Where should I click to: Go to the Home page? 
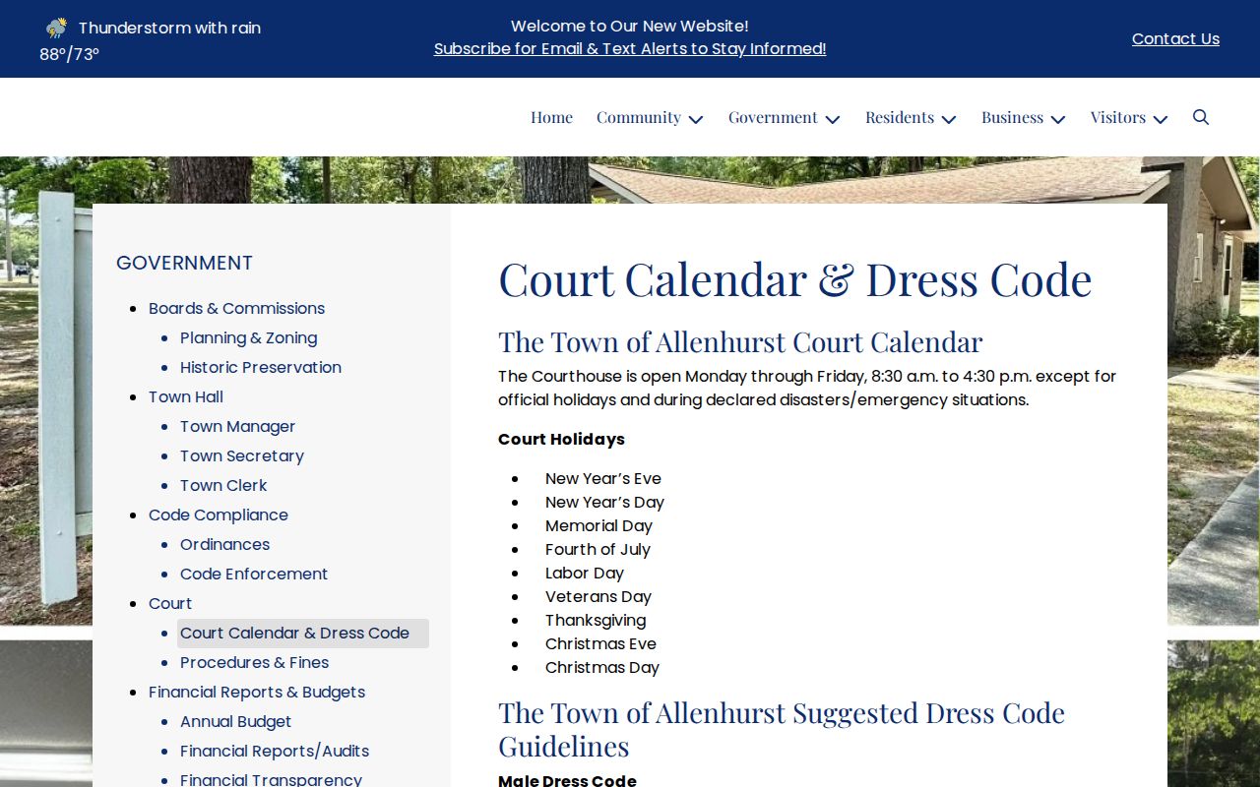(x=551, y=117)
